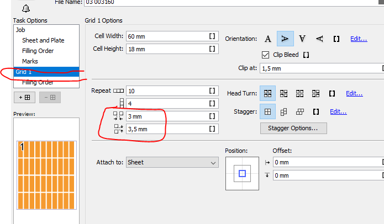Click vertical repeat field showing 4
Viewport: 384px width, 224px height.
point(172,103)
